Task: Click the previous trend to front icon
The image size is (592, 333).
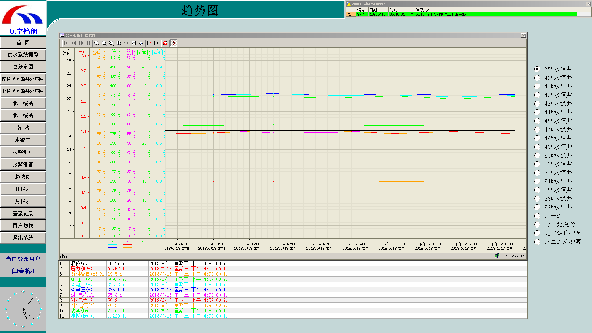Action: point(150,43)
